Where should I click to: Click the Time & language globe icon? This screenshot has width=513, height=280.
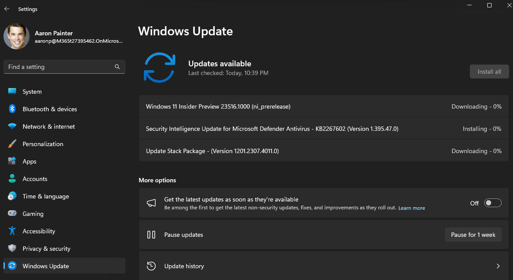click(x=12, y=196)
